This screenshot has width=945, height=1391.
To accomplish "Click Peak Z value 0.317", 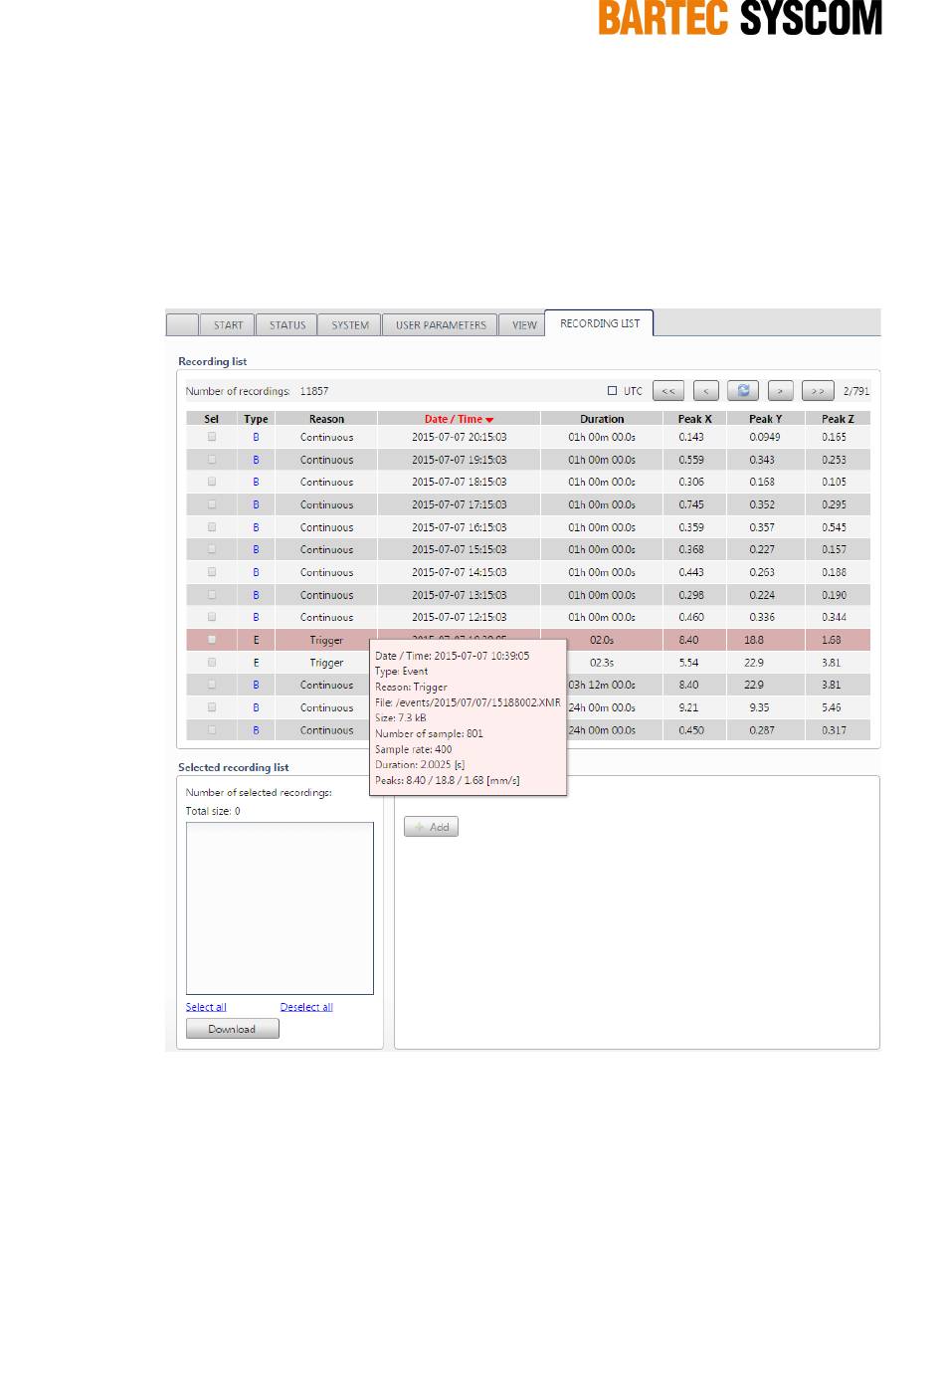I will [x=834, y=730].
